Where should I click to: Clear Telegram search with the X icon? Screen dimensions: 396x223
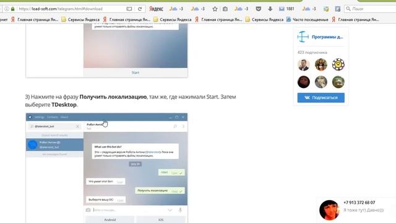point(77,126)
